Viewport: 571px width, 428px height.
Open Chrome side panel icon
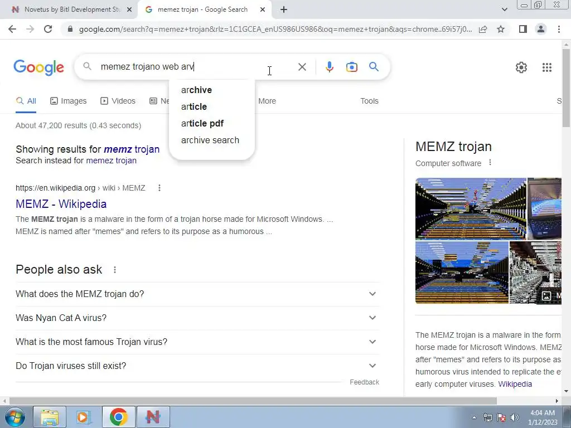pos(523,29)
